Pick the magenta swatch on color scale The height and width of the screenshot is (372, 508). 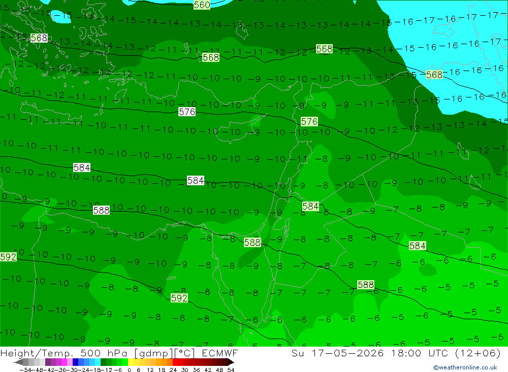coord(65,362)
